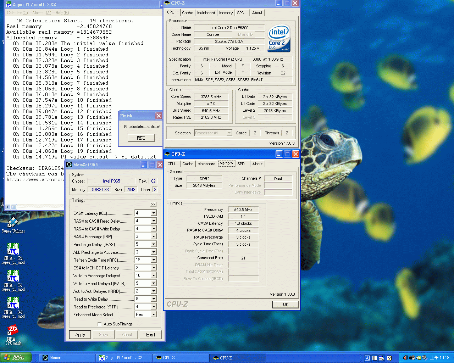Click Super PI horizontal scrollbar left arrow
Viewport: 454px width, 363px height.
(8, 207)
